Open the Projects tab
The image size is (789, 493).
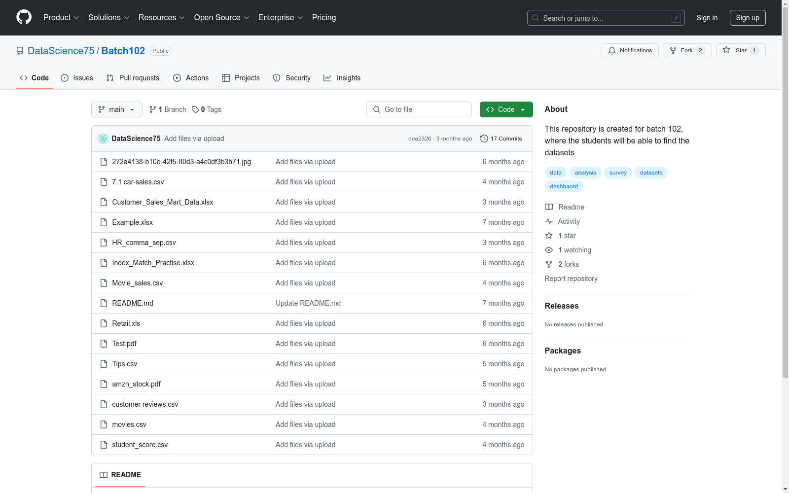tap(241, 78)
